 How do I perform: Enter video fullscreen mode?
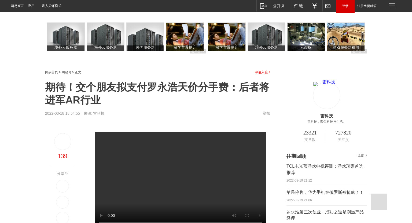pyautogui.click(x=247, y=216)
